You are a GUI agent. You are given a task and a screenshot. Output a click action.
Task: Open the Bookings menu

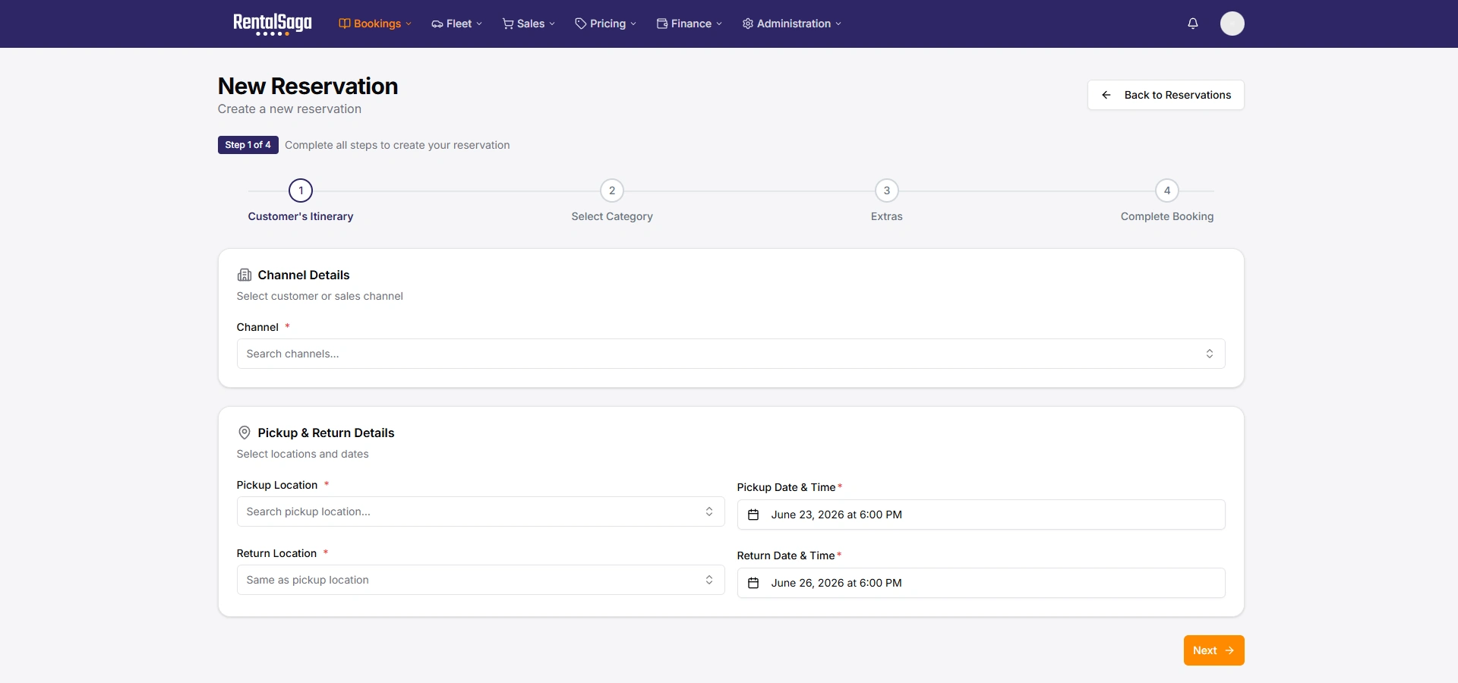point(375,24)
